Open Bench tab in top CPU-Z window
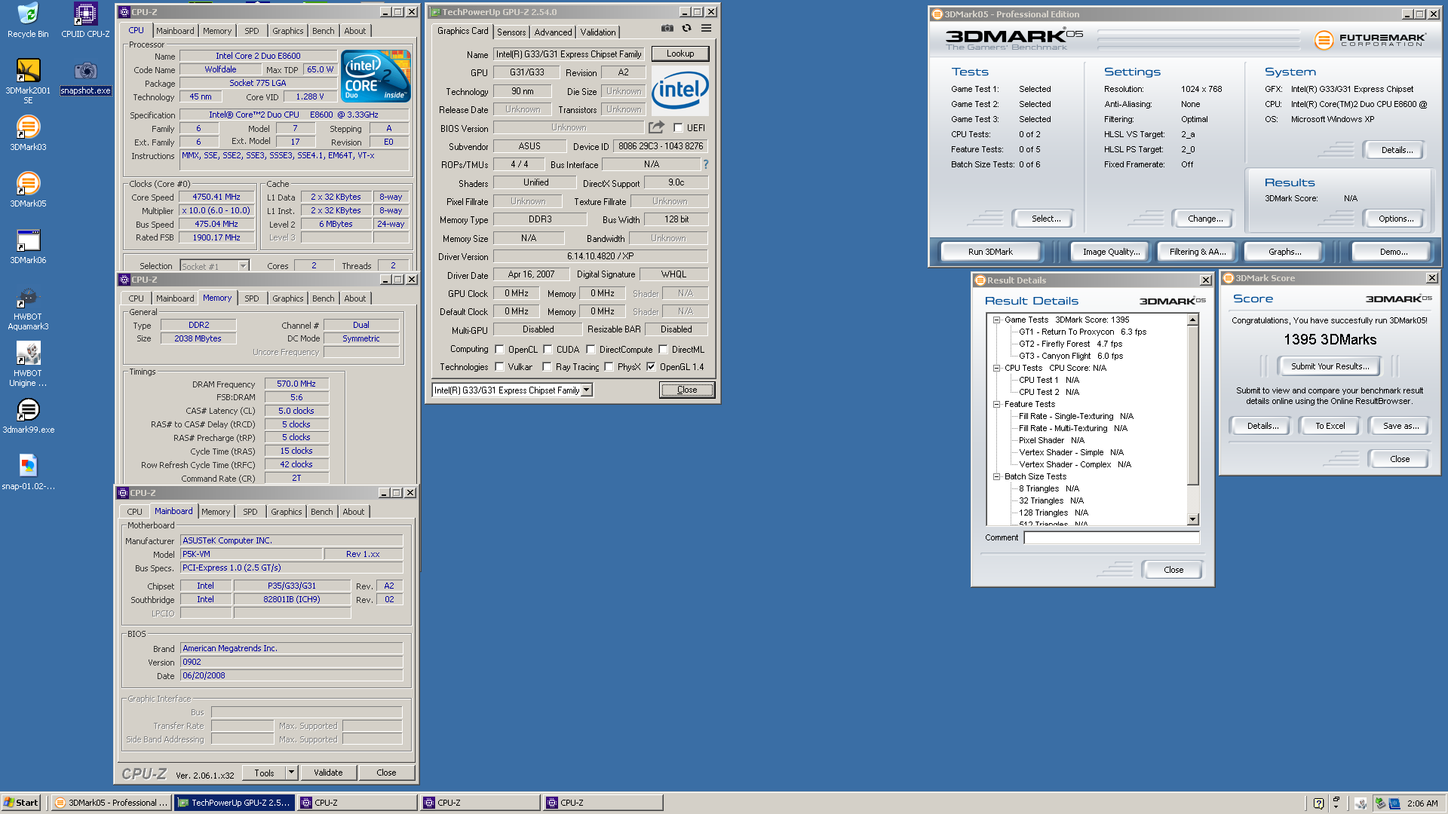This screenshot has height=814, width=1448. pos(323,31)
